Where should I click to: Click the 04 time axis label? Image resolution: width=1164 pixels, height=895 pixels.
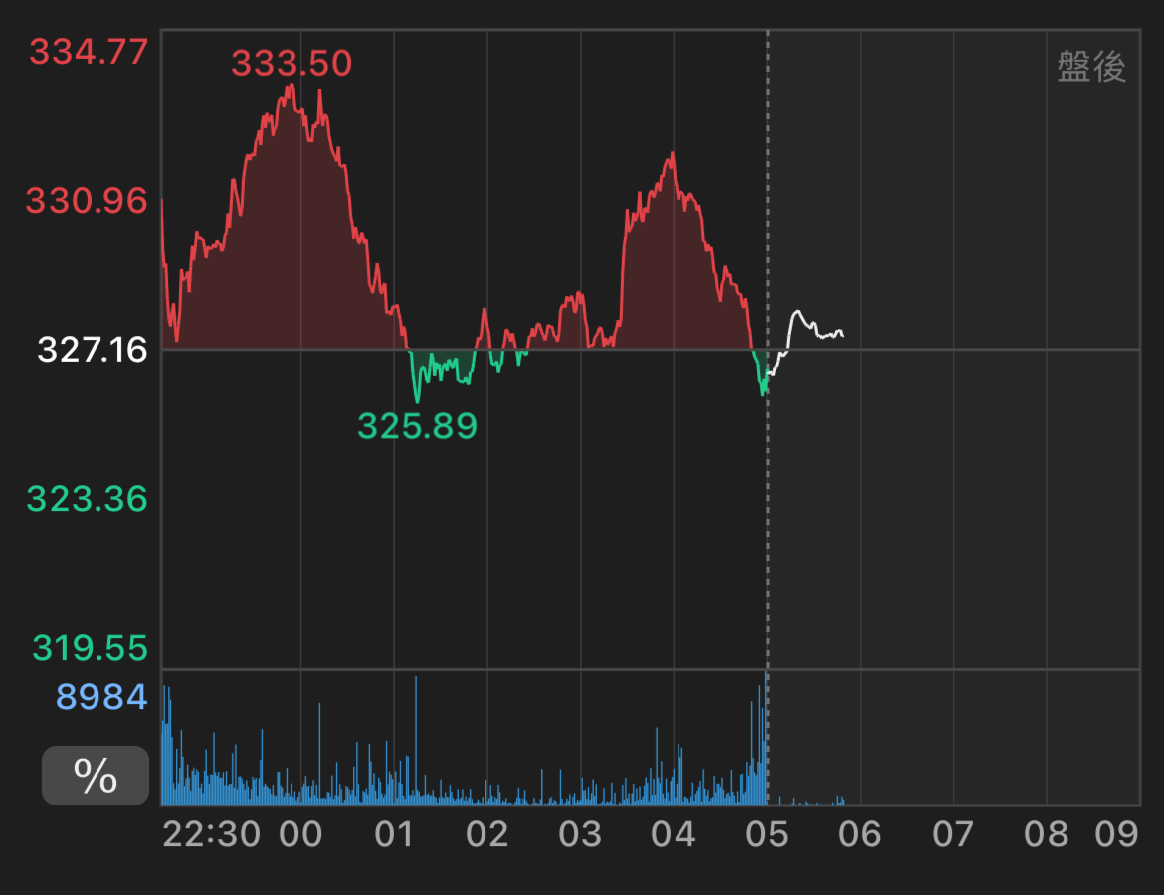pos(673,834)
